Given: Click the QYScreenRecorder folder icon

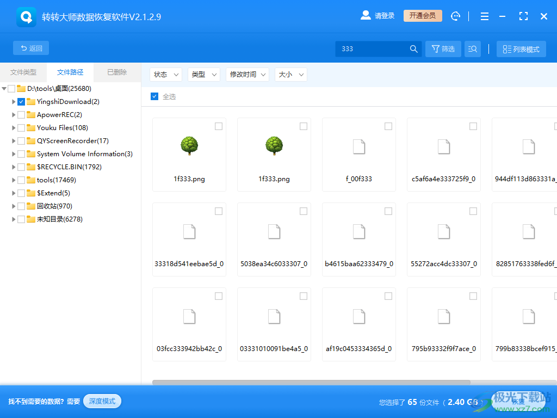Looking at the screenshot, I should (x=31, y=141).
